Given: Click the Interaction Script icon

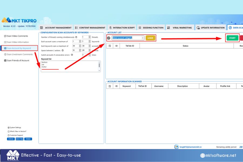Looking at the screenshot, I should (110, 28).
